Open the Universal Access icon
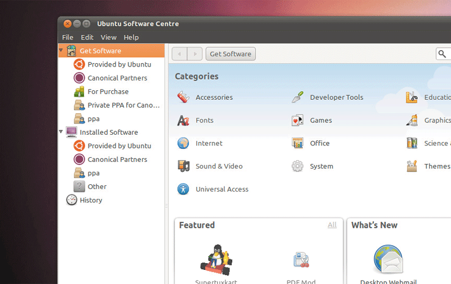The image size is (451, 284). 183,189
